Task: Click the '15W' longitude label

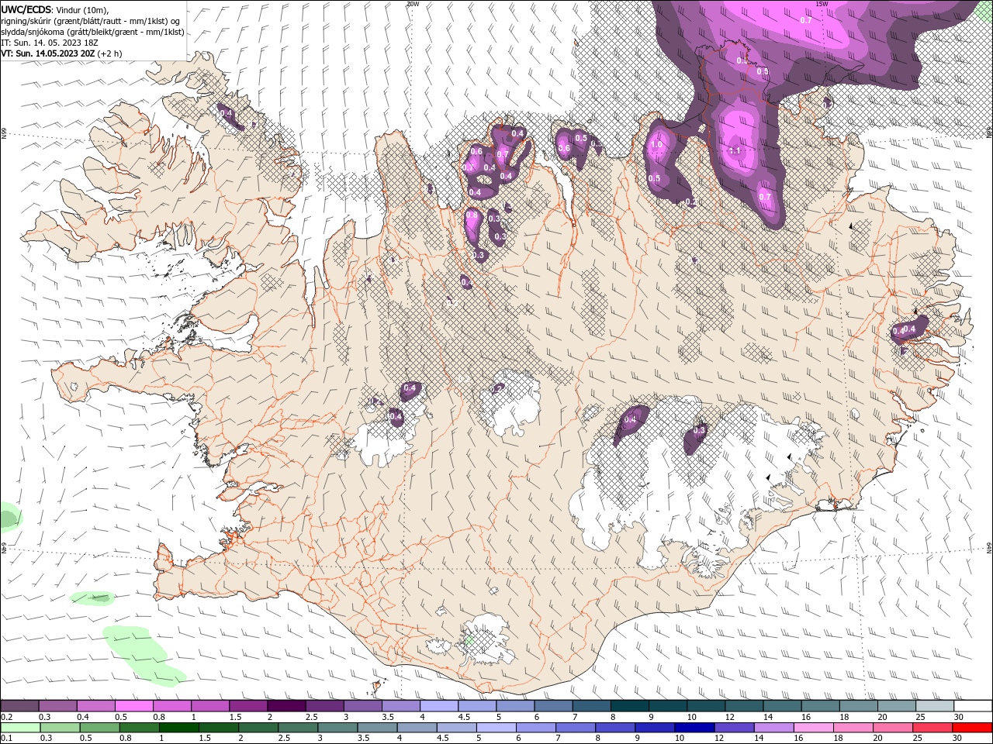Action: tap(822, 4)
